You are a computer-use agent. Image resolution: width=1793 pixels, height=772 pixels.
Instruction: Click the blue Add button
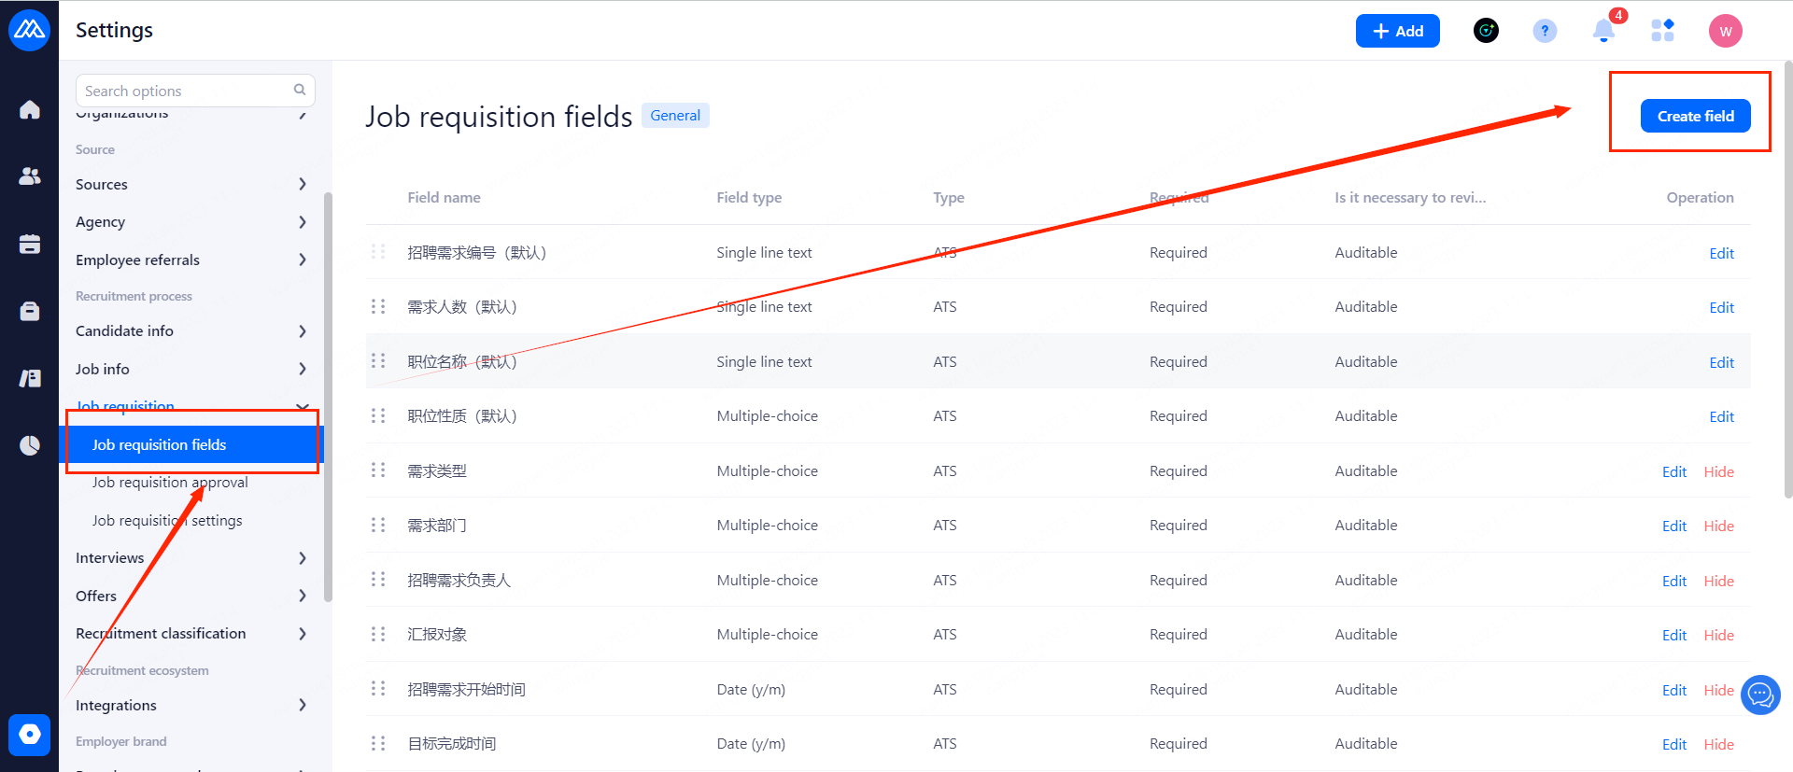[1397, 31]
